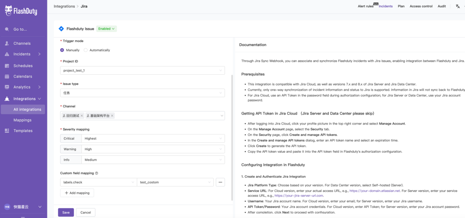Open Calendars in the sidebar
The image size is (465, 218).
23,76
